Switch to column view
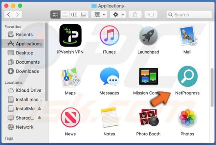This screenshot has width=216, height=145. pos(74,14)
